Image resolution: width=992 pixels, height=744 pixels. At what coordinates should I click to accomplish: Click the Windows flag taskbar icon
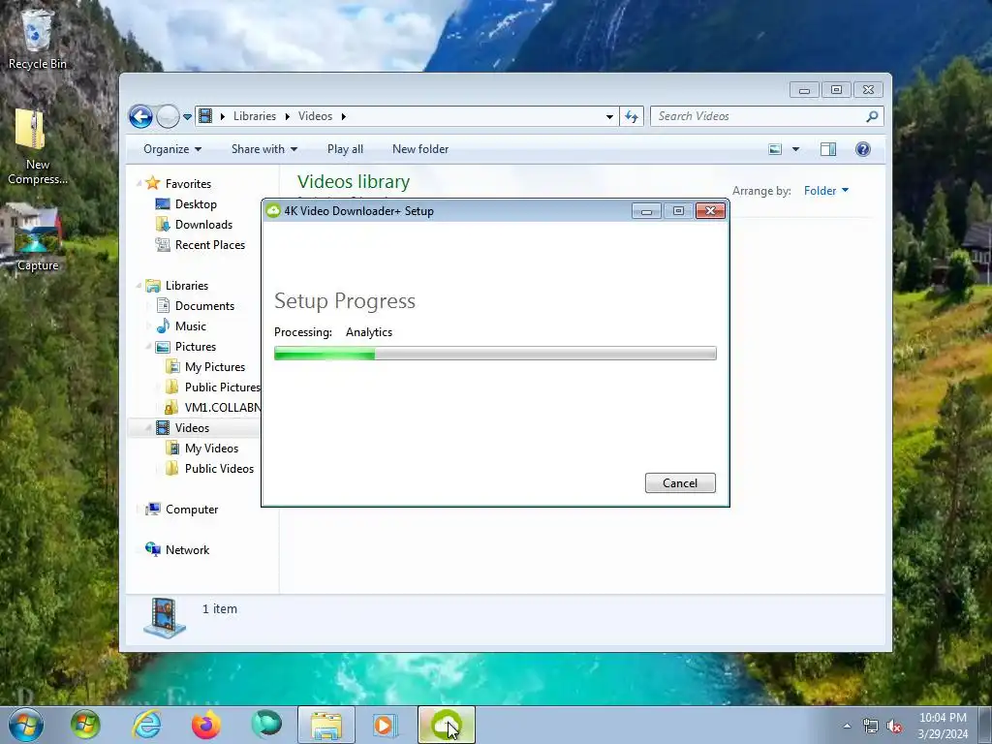(85, 725)
